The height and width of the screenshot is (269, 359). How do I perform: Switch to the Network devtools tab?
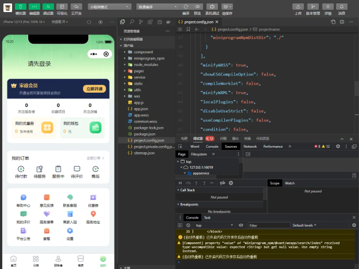click(x=250, y=147)
